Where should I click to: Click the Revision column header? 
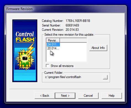coord(53,40)
